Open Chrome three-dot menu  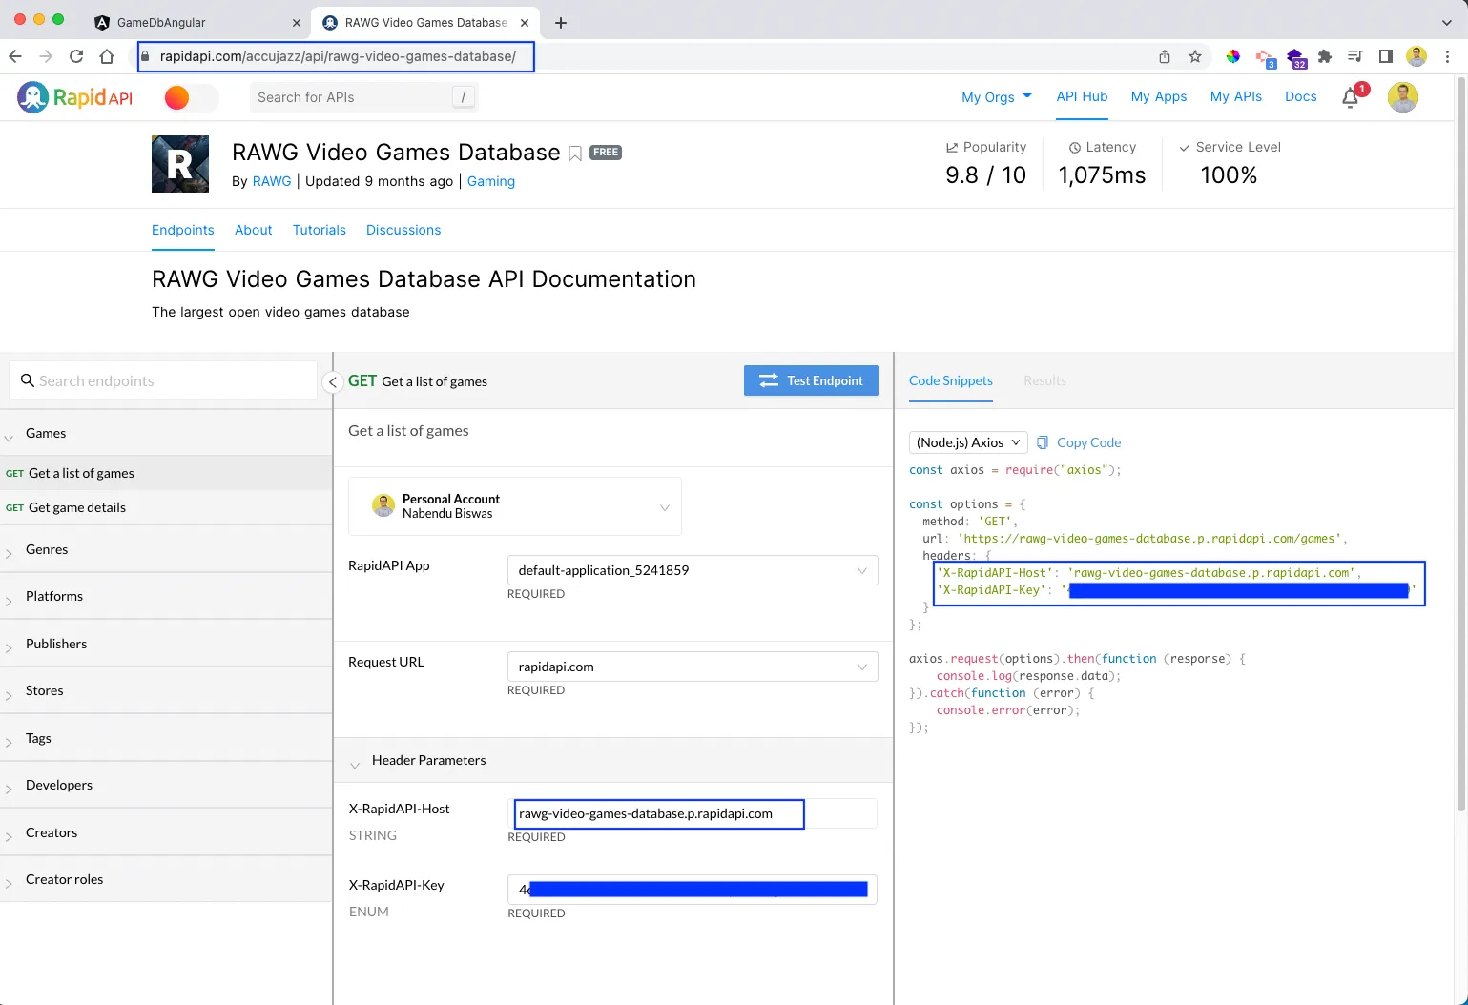(x=1448, y=56)
